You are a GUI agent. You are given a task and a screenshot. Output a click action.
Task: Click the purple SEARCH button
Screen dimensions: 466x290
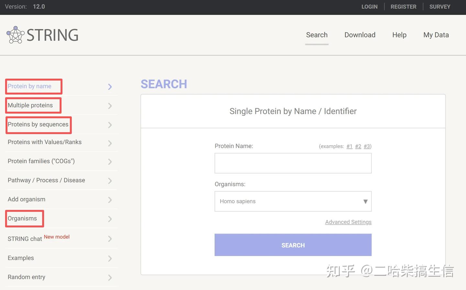[293, 245]
